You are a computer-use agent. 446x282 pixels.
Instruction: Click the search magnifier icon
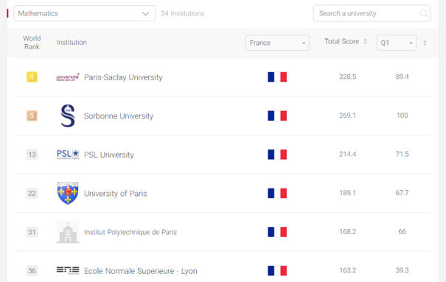pyautogui.click(x=423, y=13)
